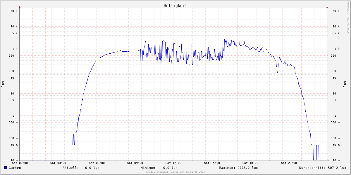
Task: Click the Sat 12:00 time axis label
Action: 173,163
